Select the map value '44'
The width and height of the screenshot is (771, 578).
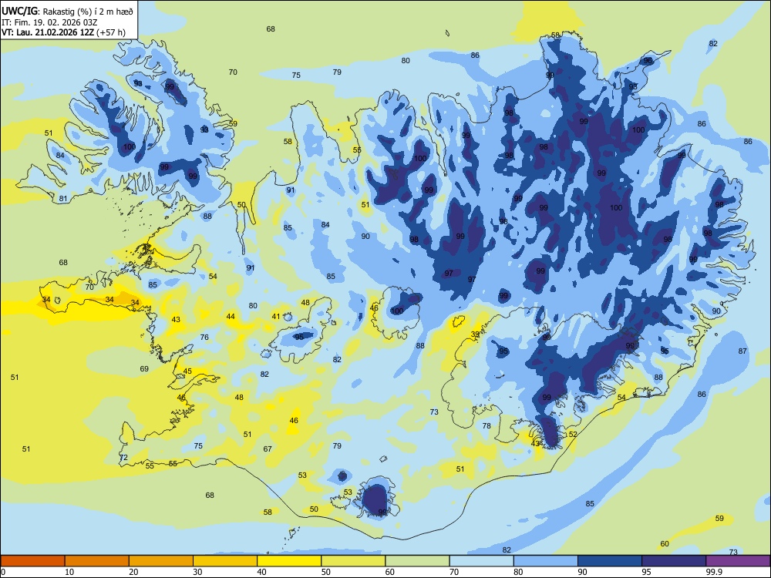(230, 317)
